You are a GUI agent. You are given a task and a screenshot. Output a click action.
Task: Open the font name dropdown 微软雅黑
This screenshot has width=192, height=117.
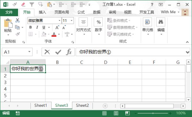pyautogui.click(x=60, y=20)
